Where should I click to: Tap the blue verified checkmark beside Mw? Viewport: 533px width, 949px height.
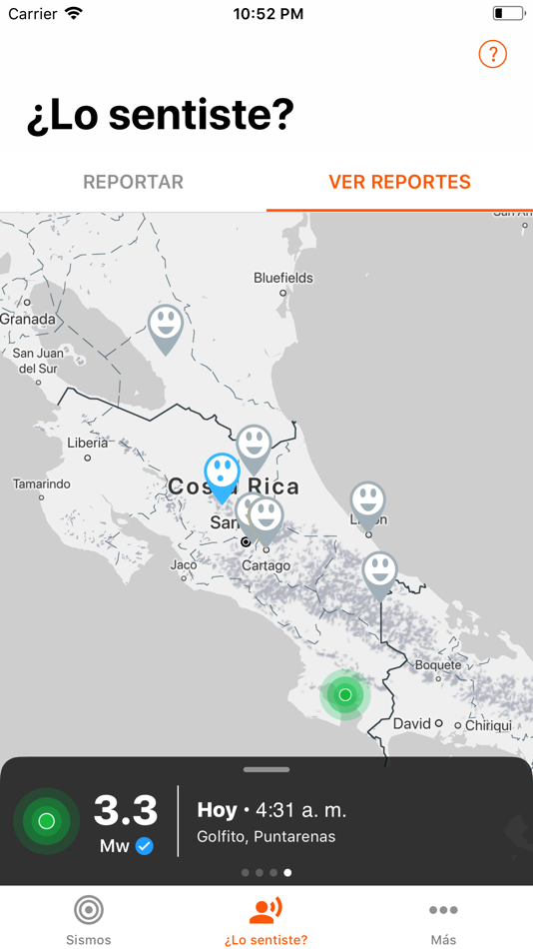pos(144,845)
